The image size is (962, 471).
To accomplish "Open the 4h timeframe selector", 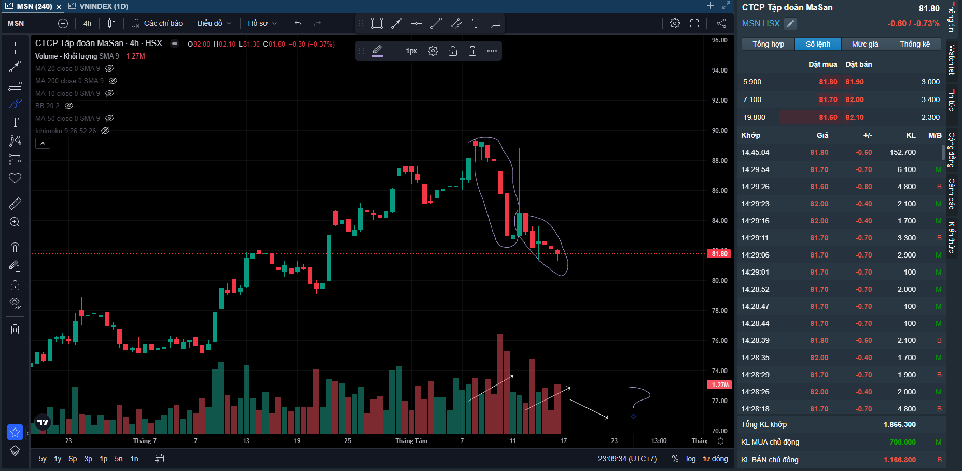I will 87,23.
